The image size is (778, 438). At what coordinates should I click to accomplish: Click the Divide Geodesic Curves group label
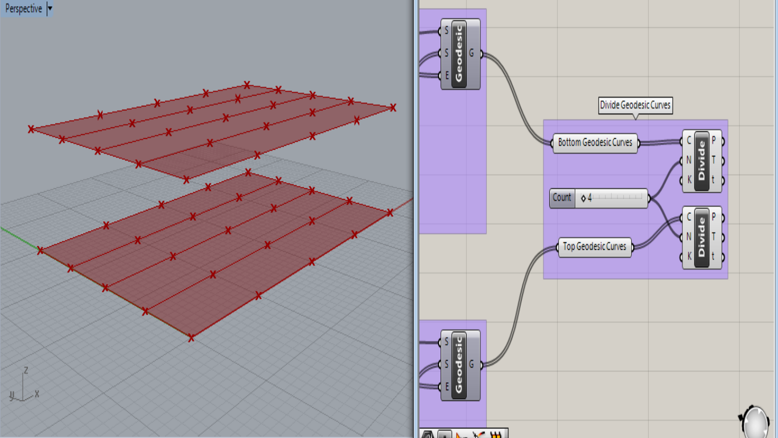[635, 105]
